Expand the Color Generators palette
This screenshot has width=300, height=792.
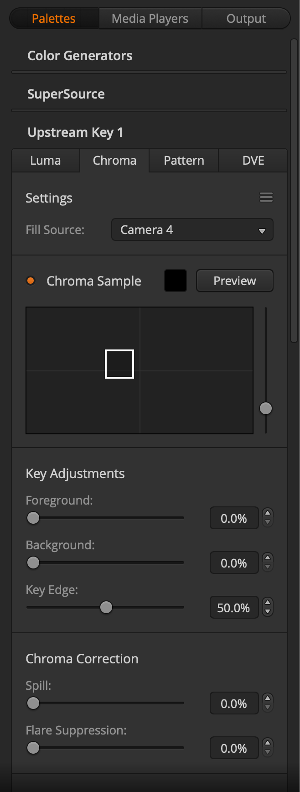tap(80, 55)
